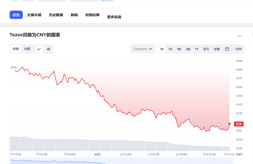The width and height of the screenshot is (253, 164).
Task: Click the 上午6:00 time axis label
Action: [153, 154]
